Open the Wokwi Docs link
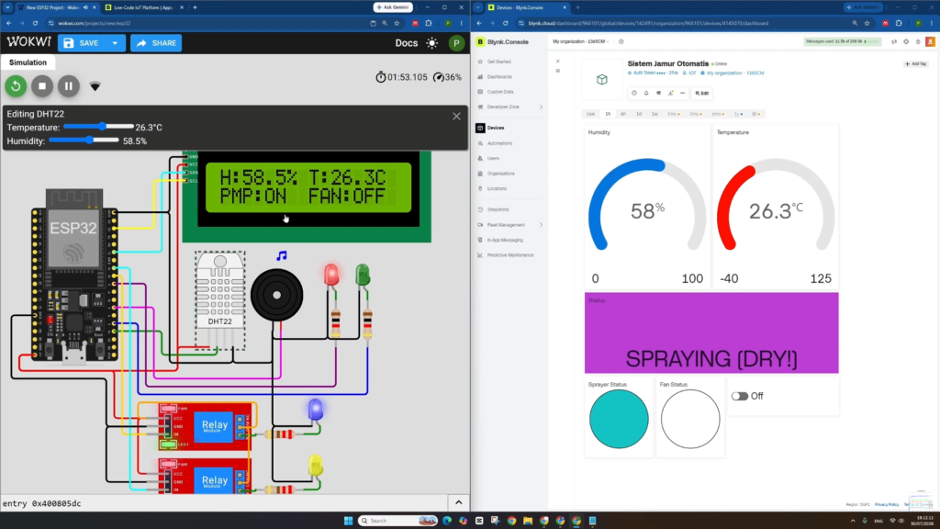Viewport: 940px width, 529px height. pos(407,43)
